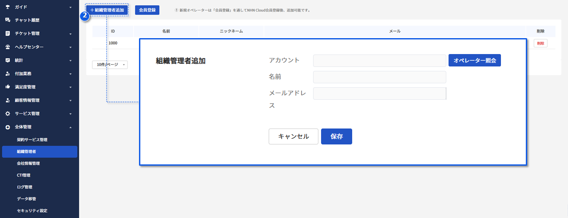Click the ticket icon beside チケット管理

(8, 34)
